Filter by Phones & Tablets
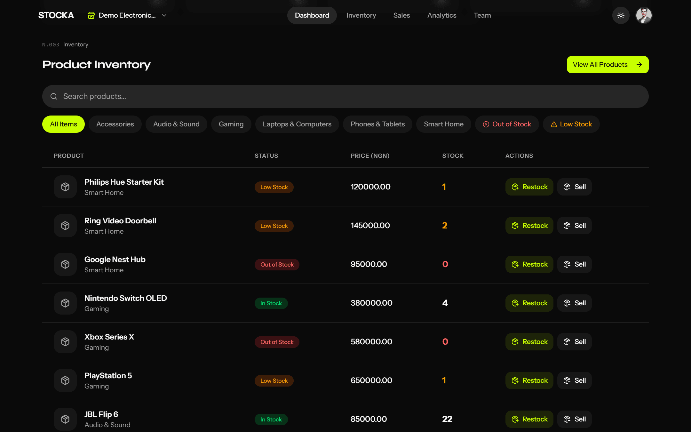691x432 pixels. (377, 124)
